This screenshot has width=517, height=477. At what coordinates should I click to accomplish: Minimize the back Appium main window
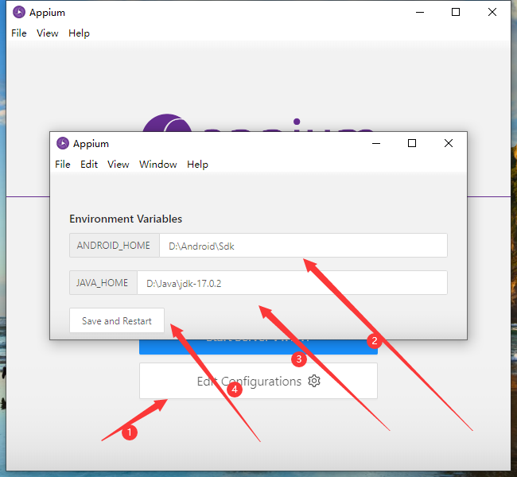pos(420,12)
